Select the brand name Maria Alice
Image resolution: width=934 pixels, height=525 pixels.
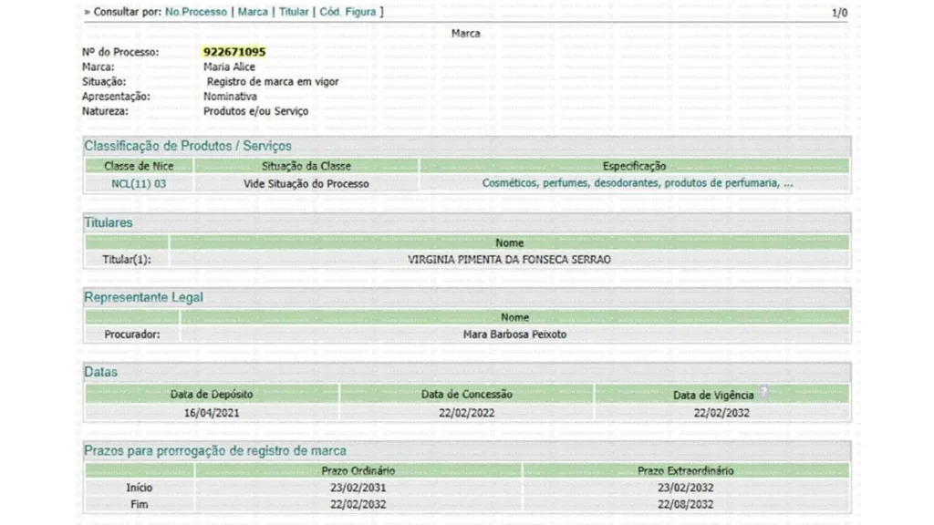[x=229, y=67]
